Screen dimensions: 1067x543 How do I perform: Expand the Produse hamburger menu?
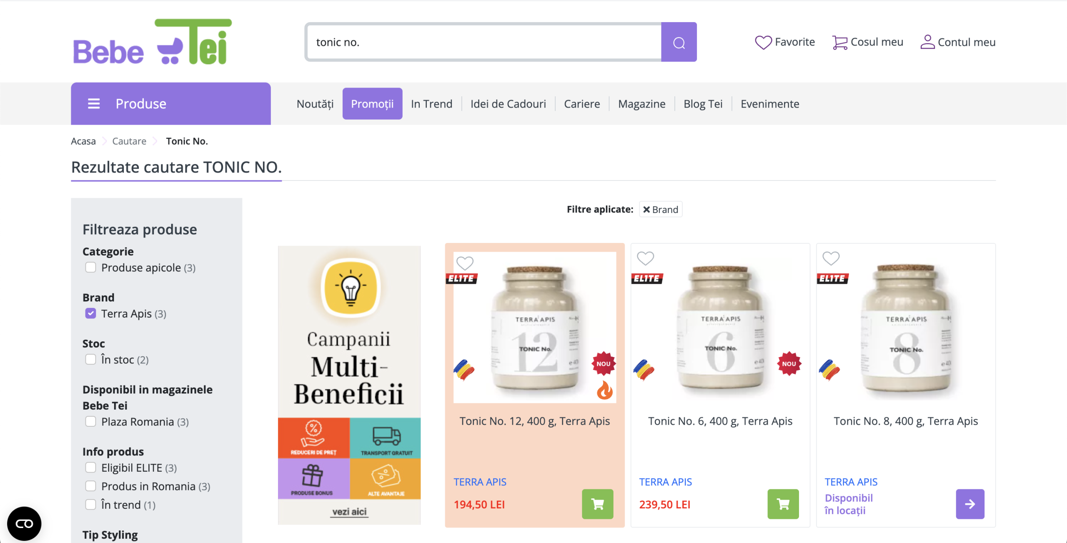pos(94,104)
